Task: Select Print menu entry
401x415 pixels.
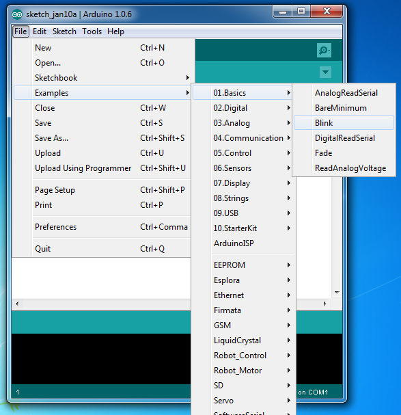Action: [x=102, y=205]
